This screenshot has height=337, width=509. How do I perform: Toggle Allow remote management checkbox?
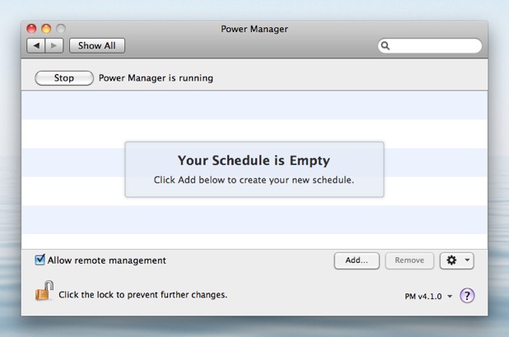[x=40, y=260]
